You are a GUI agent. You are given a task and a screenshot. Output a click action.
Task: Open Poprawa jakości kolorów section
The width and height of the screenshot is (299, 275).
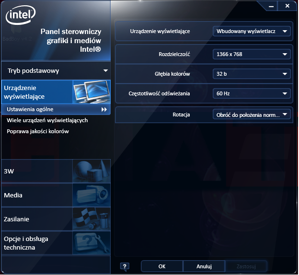pos(38,131)
